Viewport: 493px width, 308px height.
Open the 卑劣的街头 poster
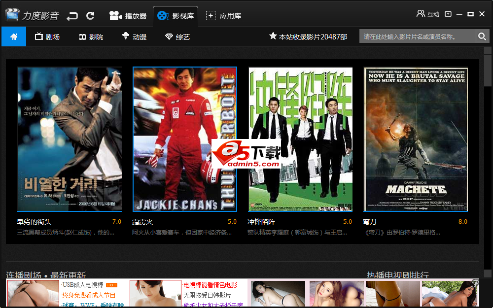point(70,139)
